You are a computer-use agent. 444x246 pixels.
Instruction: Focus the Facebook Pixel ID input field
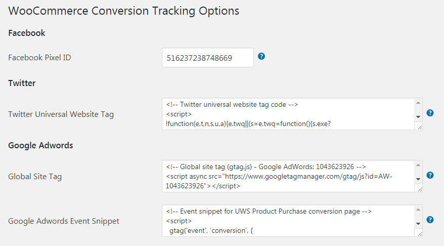pos(208,58)
